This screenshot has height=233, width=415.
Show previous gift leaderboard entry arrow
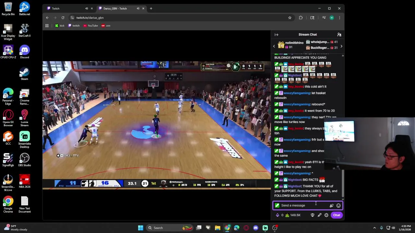pyautogui.click(x=274, y=46)
